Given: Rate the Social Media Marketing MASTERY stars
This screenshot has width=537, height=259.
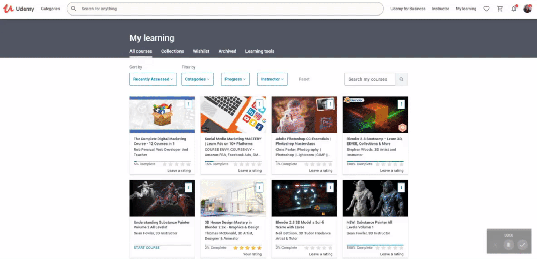Looking at the screenshot, I should click(247, 164).
